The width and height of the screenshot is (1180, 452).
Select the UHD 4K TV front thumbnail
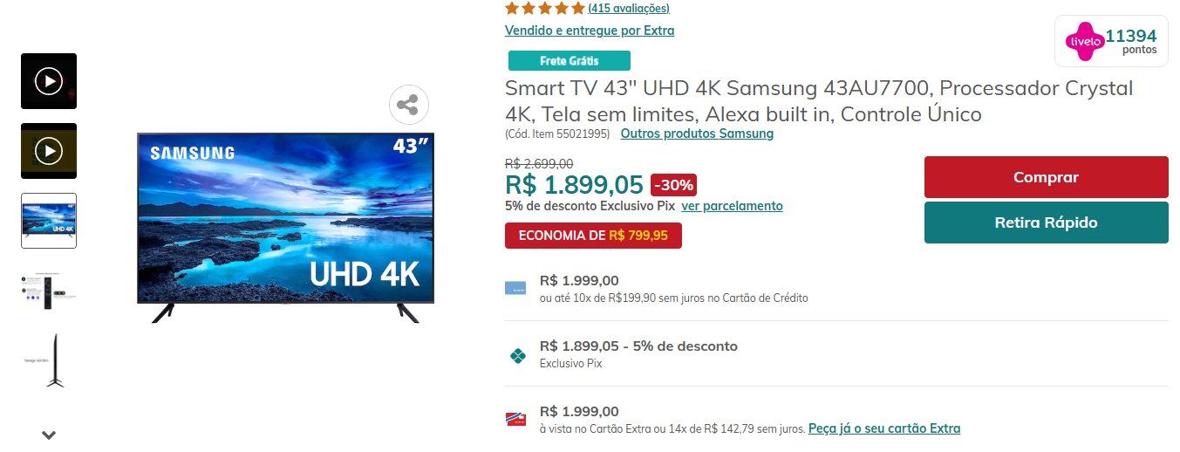(49, 221)
